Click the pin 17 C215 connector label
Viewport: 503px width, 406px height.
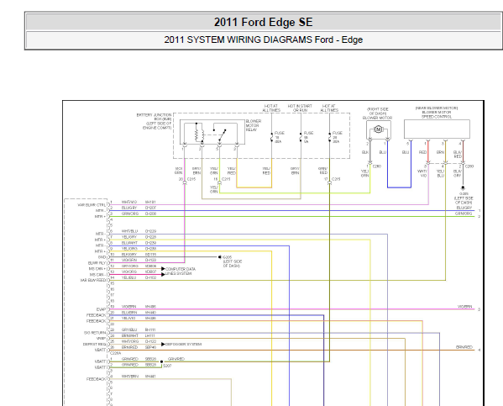point(333,179)
